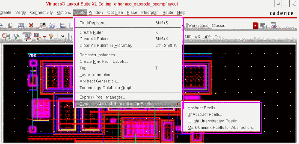Choose Mark/Unmark Pcells for Abstraction
Screen dimensions: 299x144
[x=221, y=128]
